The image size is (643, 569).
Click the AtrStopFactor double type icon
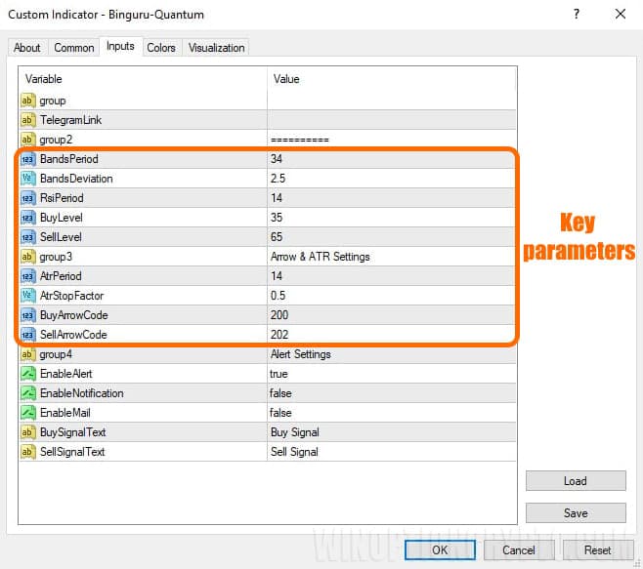coord(27,296)
